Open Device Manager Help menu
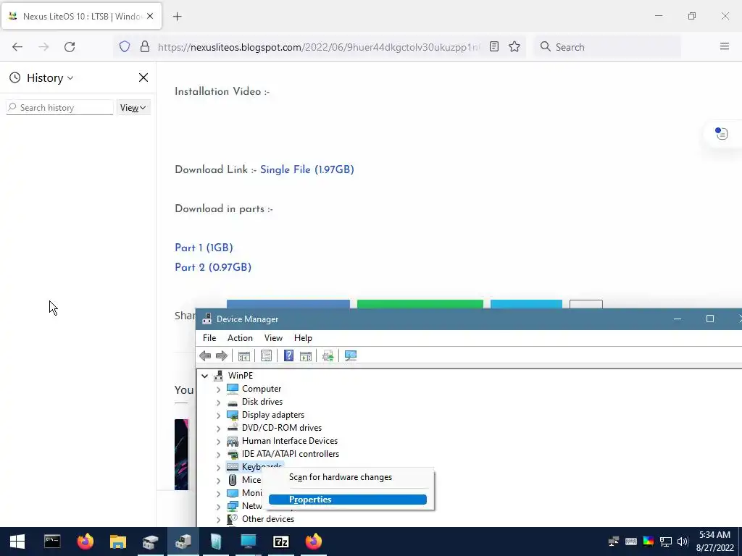 [303, 338]
